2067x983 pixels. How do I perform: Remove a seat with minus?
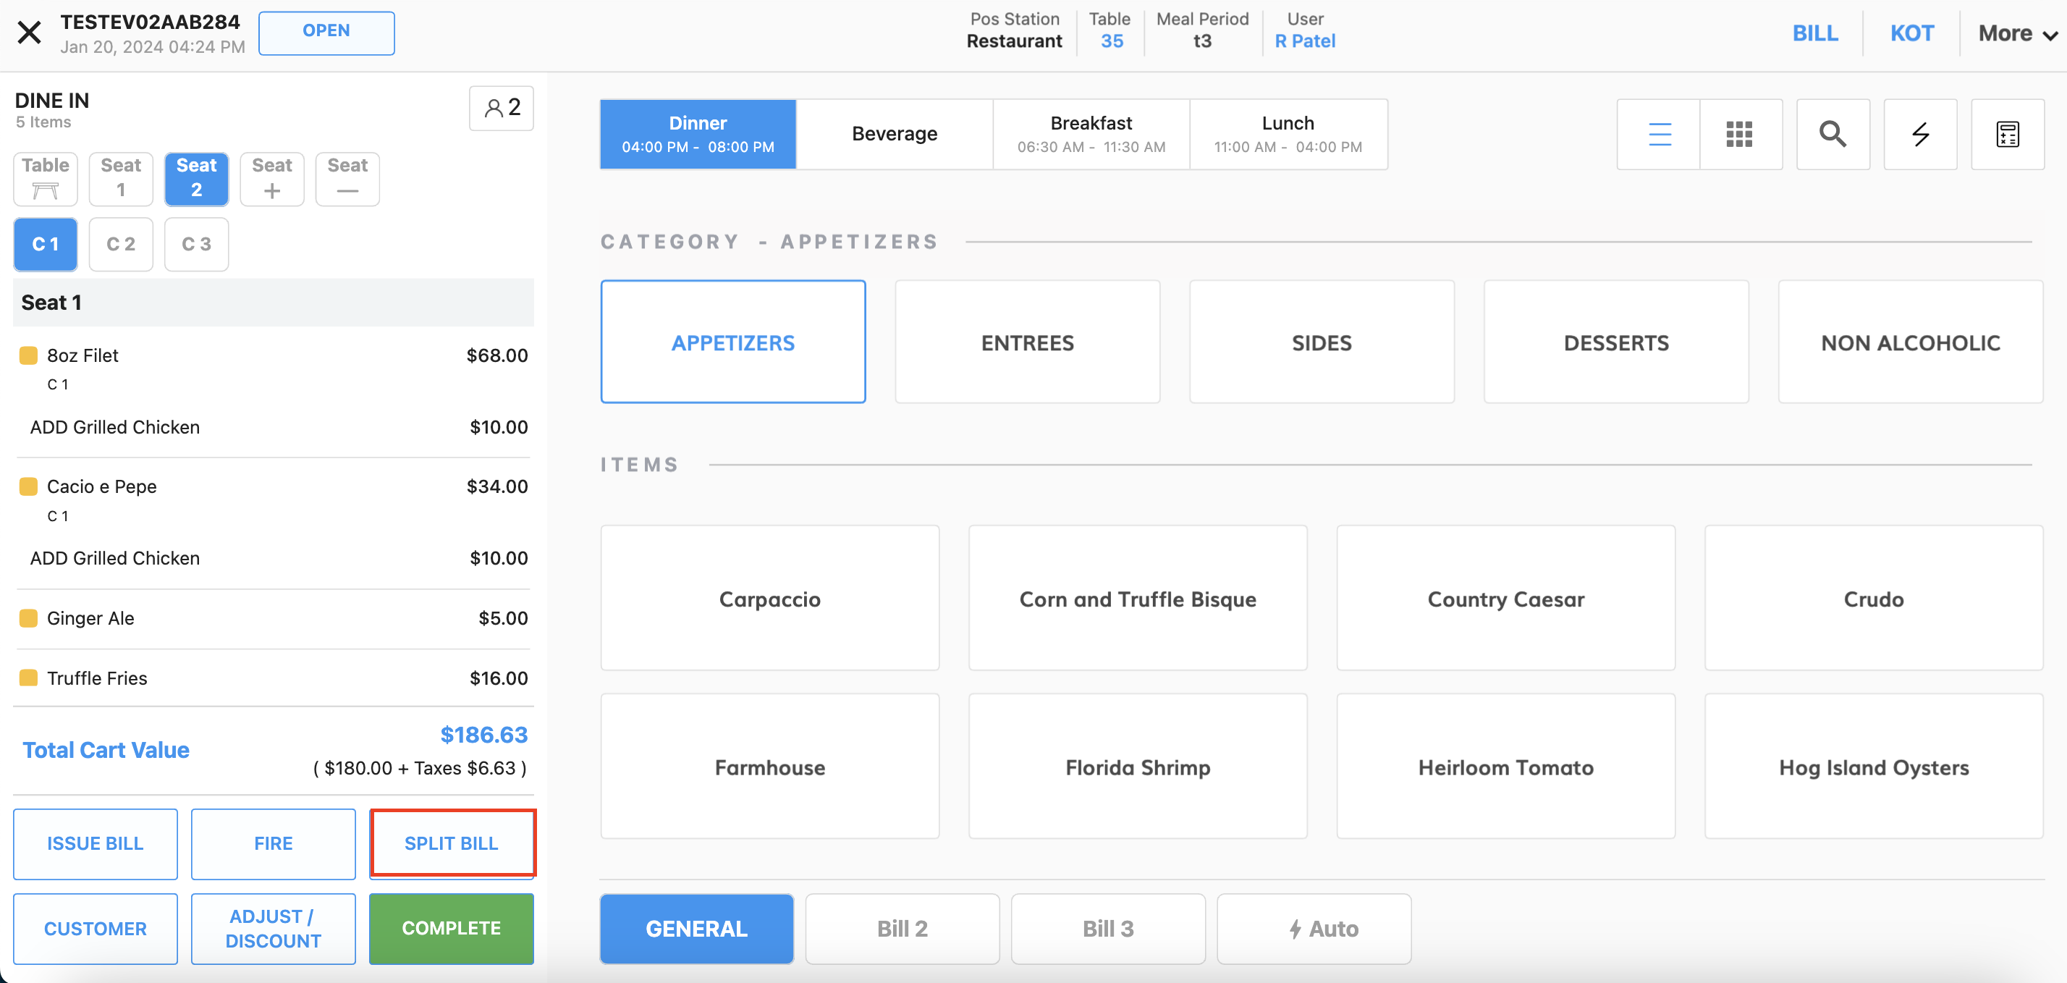click(347, 179)
